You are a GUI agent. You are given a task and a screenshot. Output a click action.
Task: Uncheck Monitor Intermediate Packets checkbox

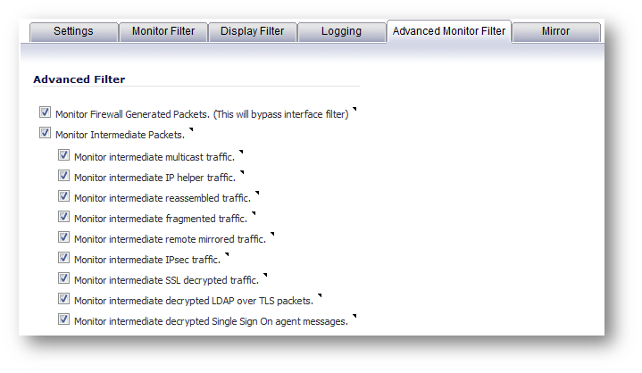(x=45, y=134)
